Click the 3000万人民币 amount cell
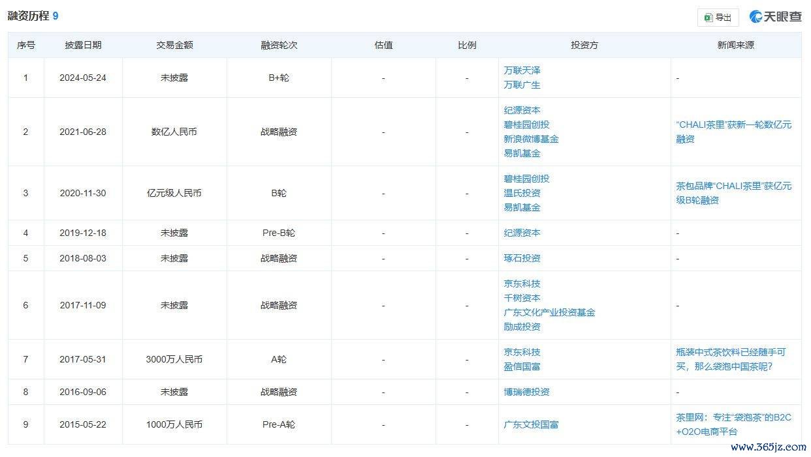Screen dimensions: 811x457 coord(174,359)
